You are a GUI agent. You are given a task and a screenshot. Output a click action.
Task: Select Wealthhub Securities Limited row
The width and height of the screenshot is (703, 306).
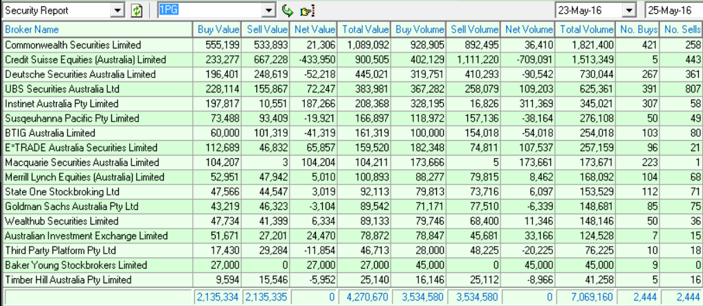pyautogui.click(x=351, y=221)
